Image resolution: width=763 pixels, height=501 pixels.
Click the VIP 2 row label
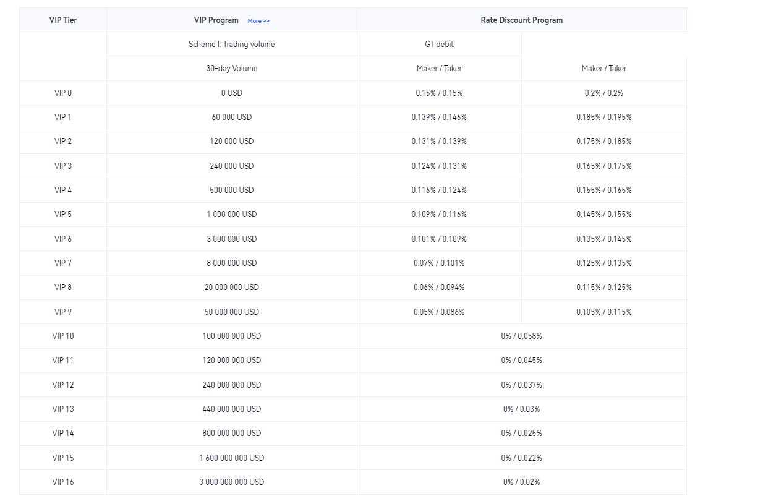click(63, 142)
